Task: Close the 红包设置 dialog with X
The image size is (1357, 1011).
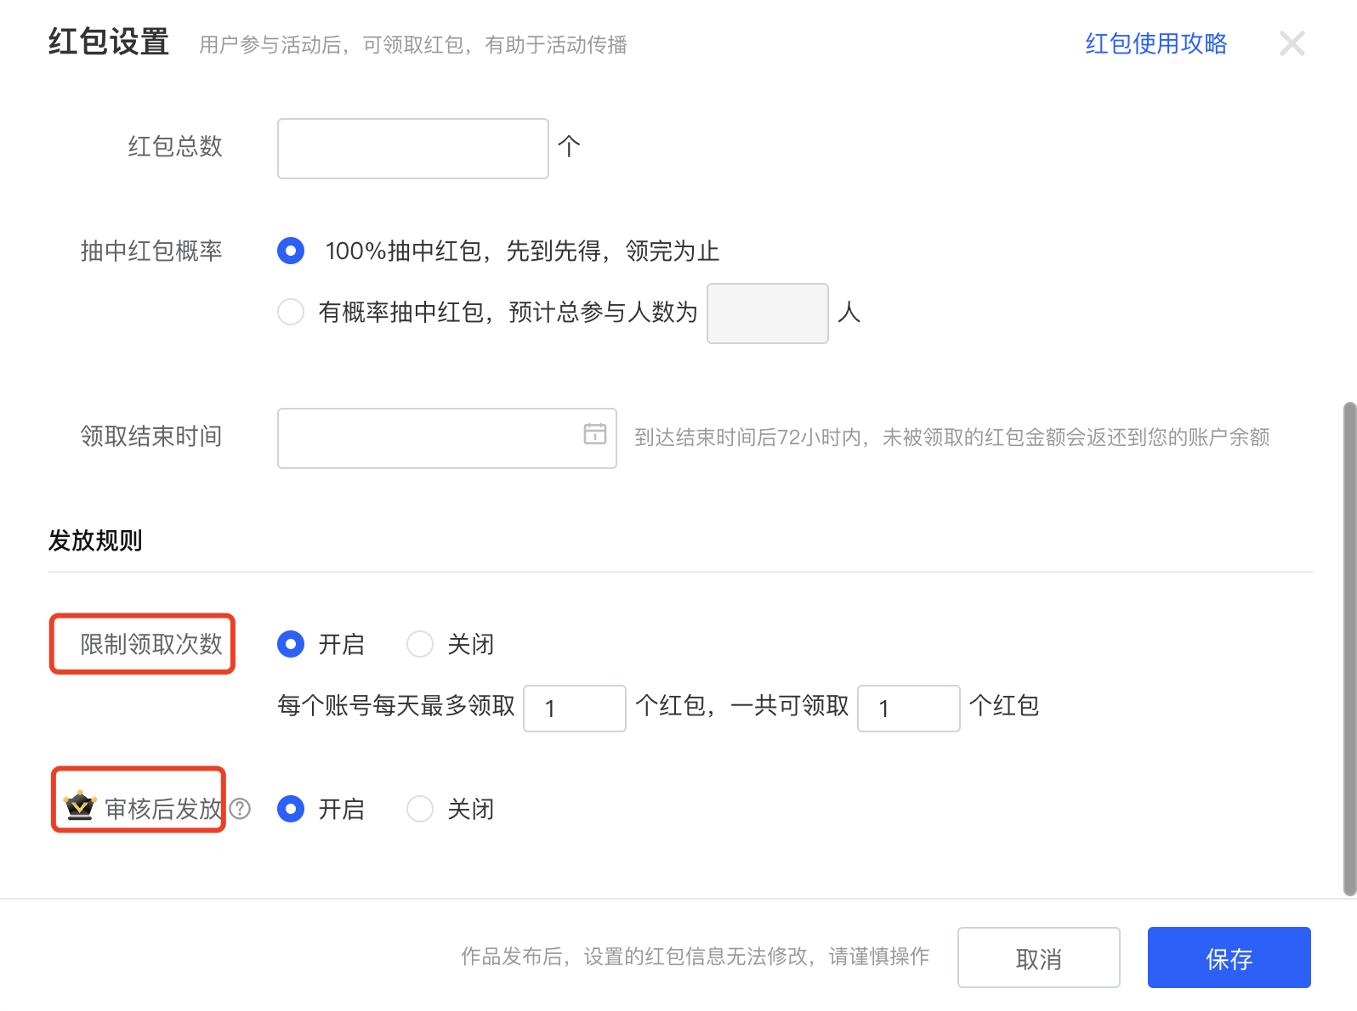Action: 1292,43
